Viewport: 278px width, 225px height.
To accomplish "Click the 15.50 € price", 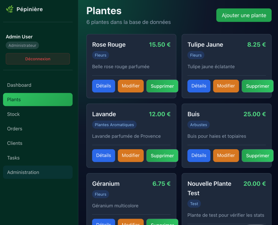I will pyautogui.click(x=160, y=45).
